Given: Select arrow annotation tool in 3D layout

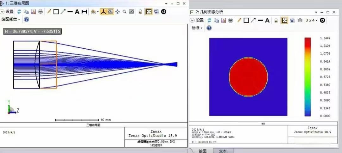Looking at the screenshot, I should point(63,11).
